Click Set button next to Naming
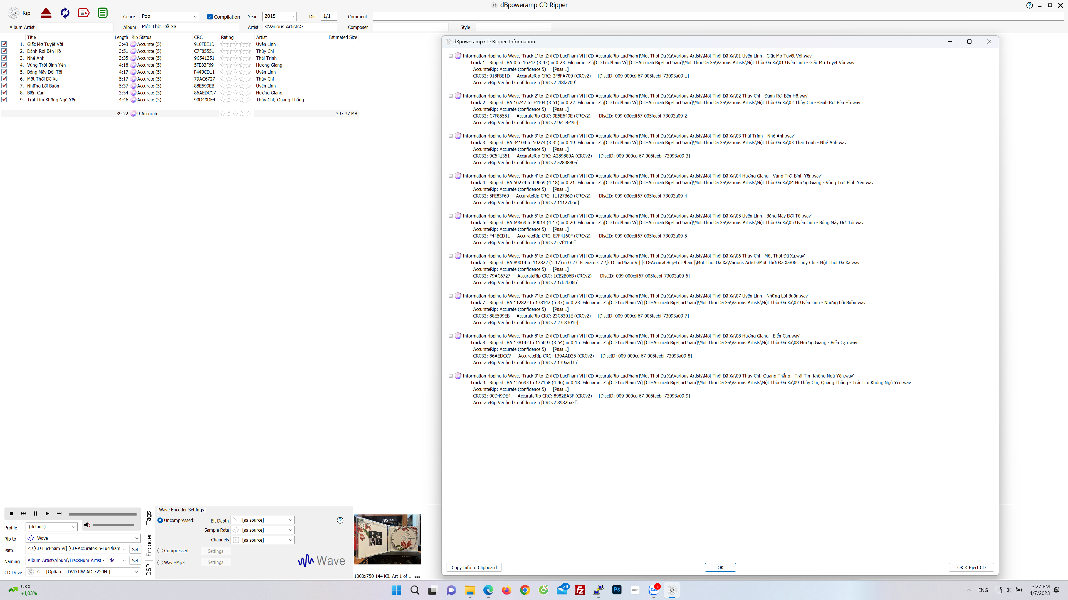Screen dimensions: 1068x600 135,561
